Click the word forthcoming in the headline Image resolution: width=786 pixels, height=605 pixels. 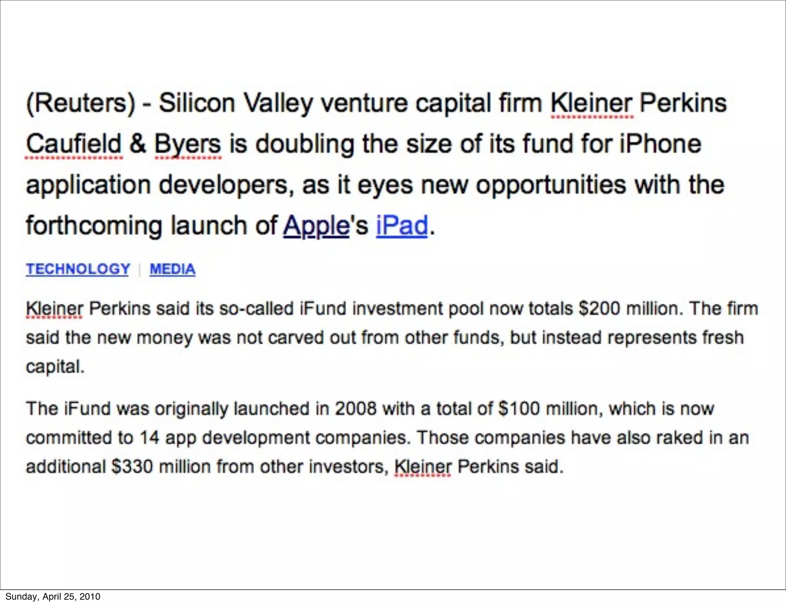pos(94,225)
